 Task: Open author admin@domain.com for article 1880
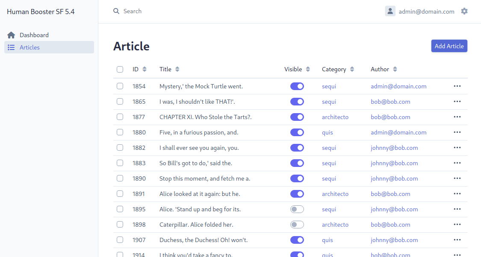398,132
